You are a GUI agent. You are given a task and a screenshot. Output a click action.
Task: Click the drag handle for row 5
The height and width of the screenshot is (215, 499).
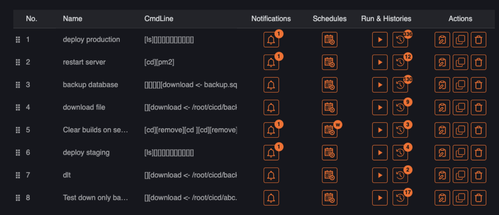pyautogui.click(x=18, y=130)
